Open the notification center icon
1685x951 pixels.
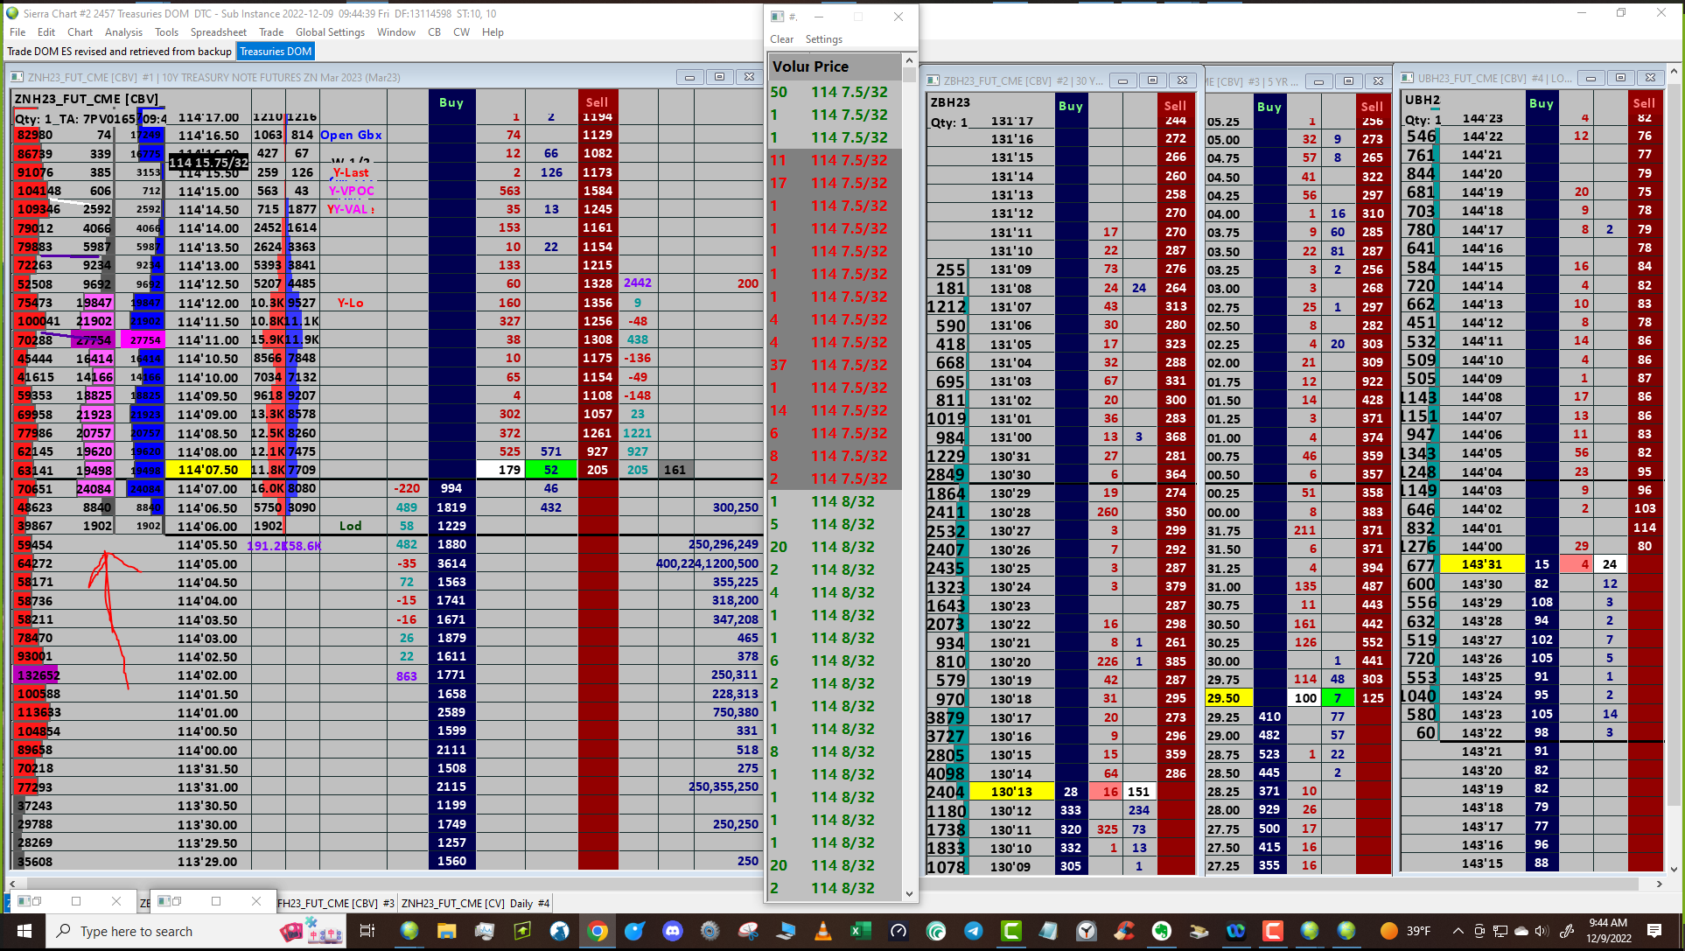[1654, 931]
